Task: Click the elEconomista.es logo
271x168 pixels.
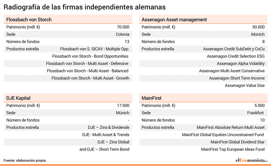Action: (252, 160)
